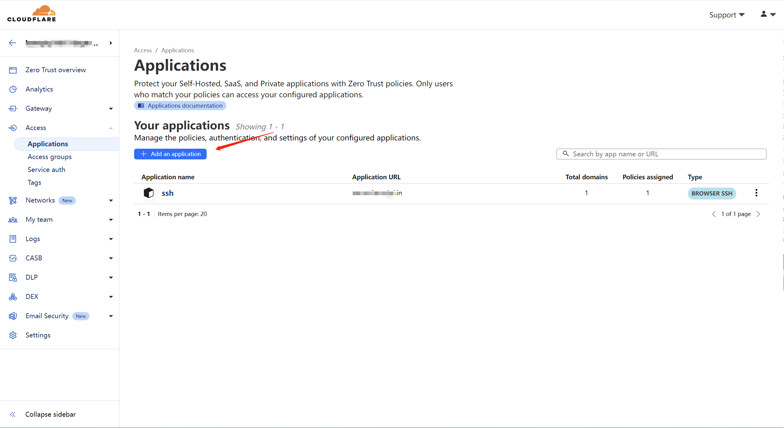The width and height of the screenshot is (784, 428).
Task: Select Access groups in sidebar
Action: pyautogui.click(x=50, y=157)
